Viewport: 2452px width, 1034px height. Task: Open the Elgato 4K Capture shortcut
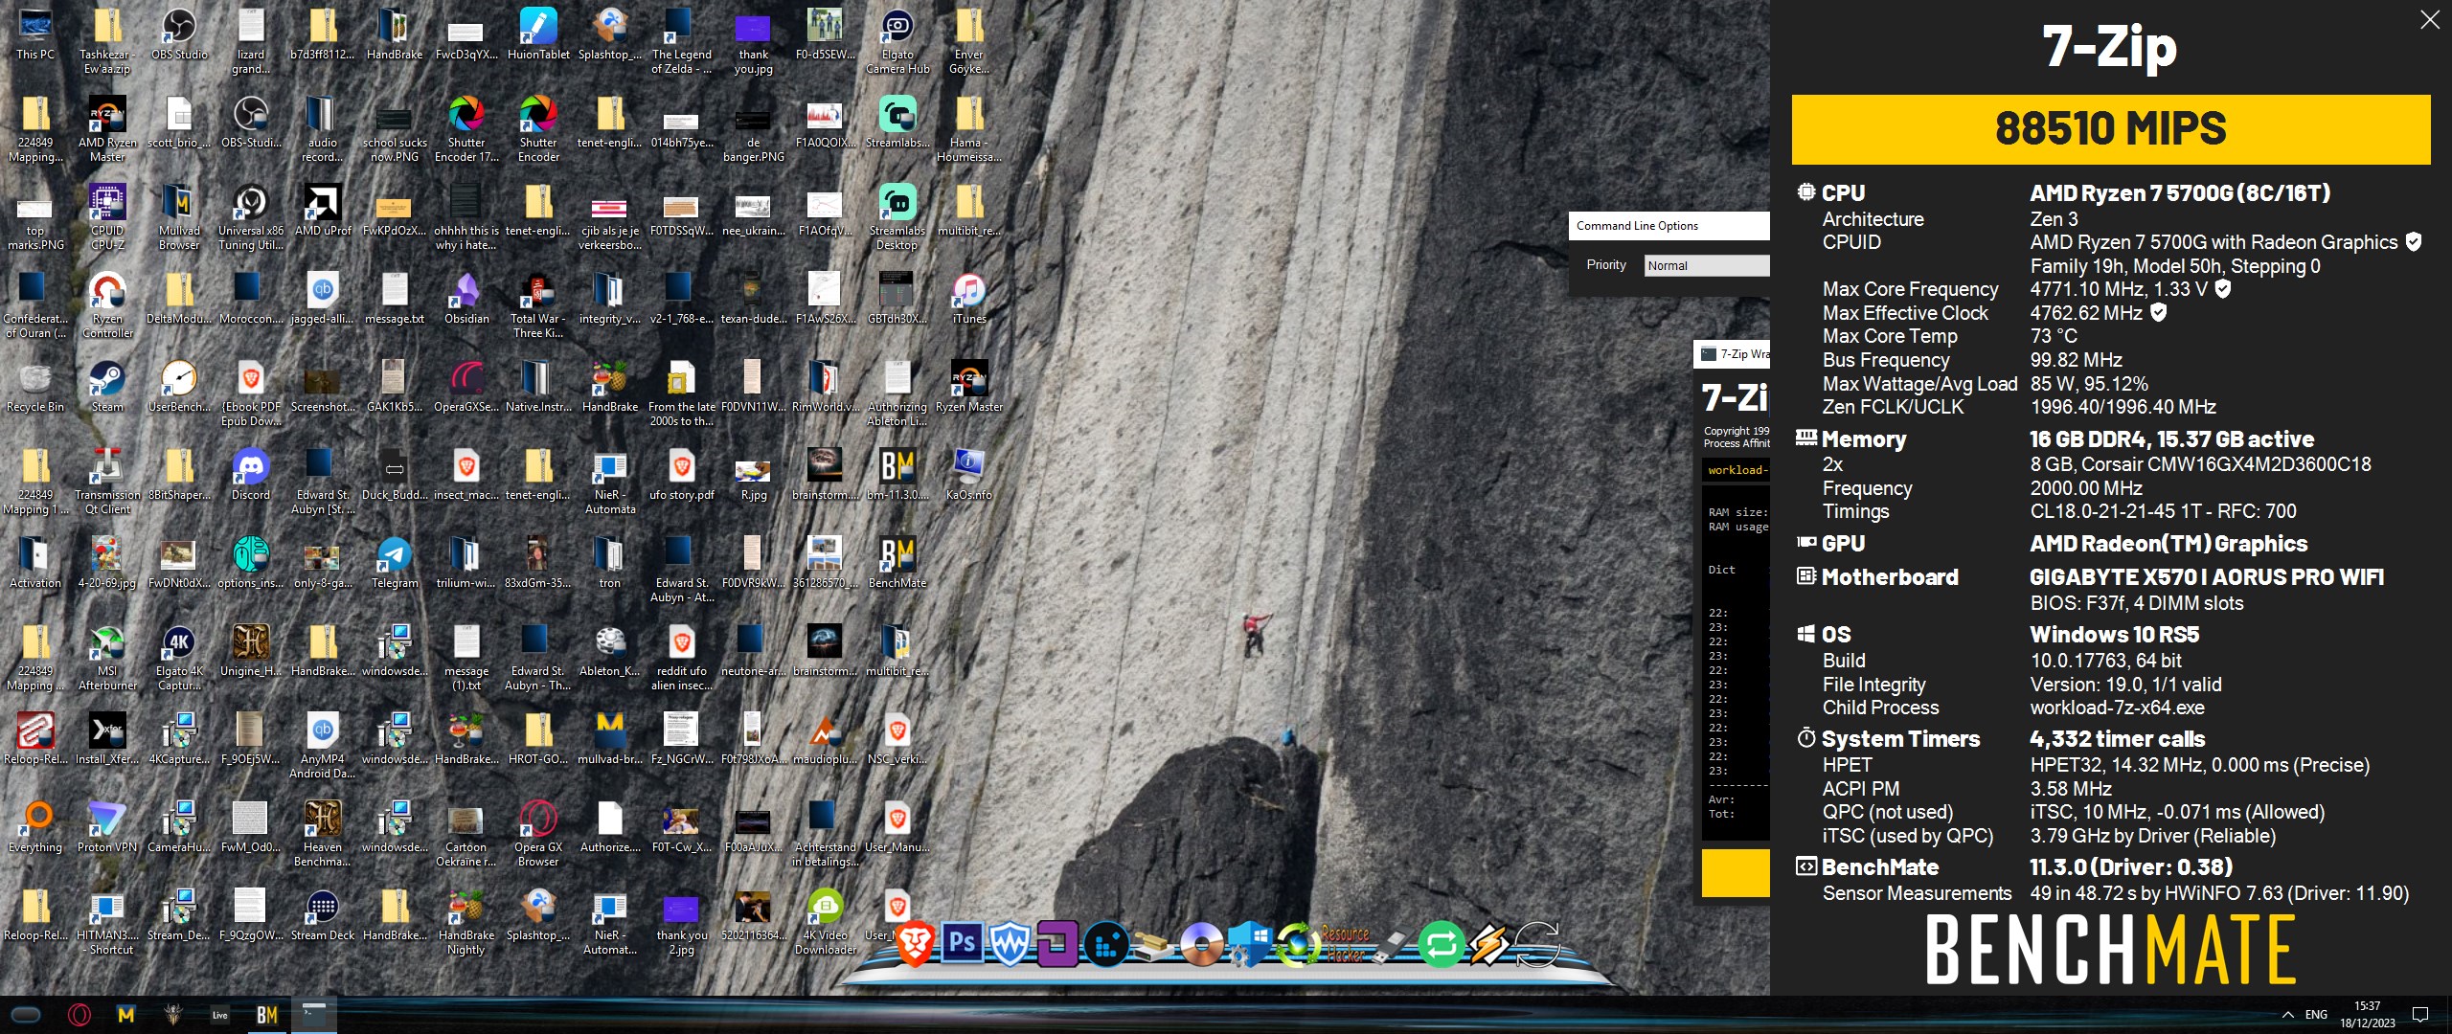coord(179,659)
